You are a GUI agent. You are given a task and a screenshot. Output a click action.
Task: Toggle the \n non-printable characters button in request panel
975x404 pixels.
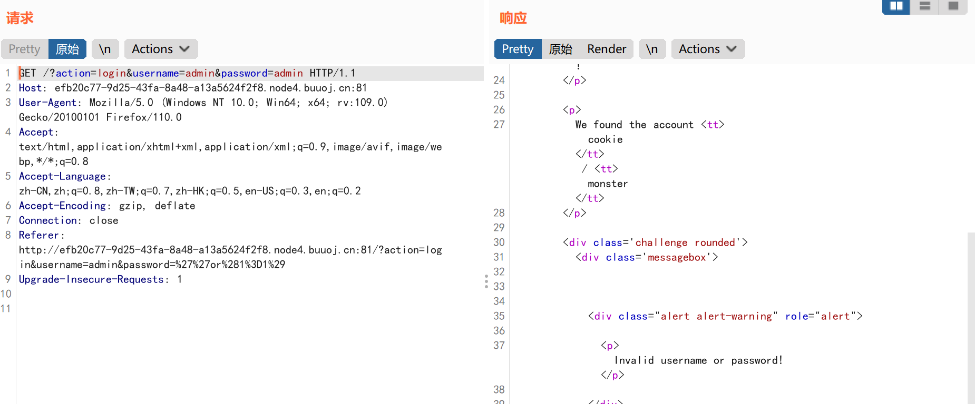[x=105, y=49]
